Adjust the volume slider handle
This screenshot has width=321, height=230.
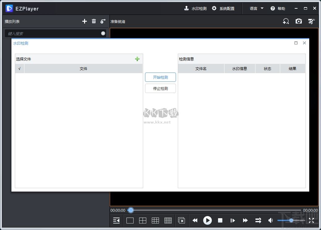click(x=291, y=220)
